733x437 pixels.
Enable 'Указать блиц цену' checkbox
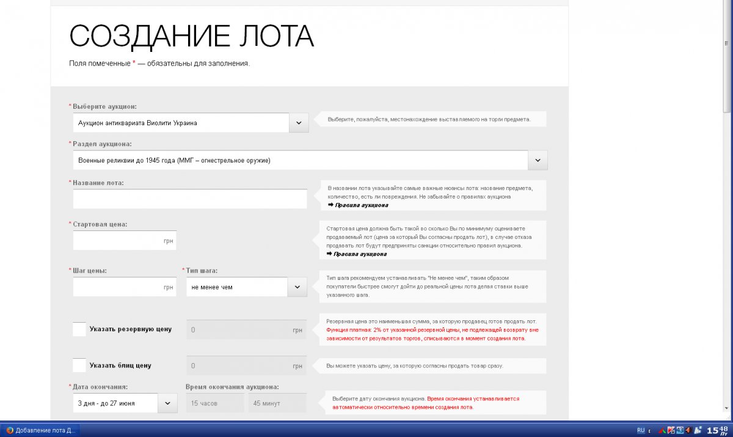coord(79,365)
